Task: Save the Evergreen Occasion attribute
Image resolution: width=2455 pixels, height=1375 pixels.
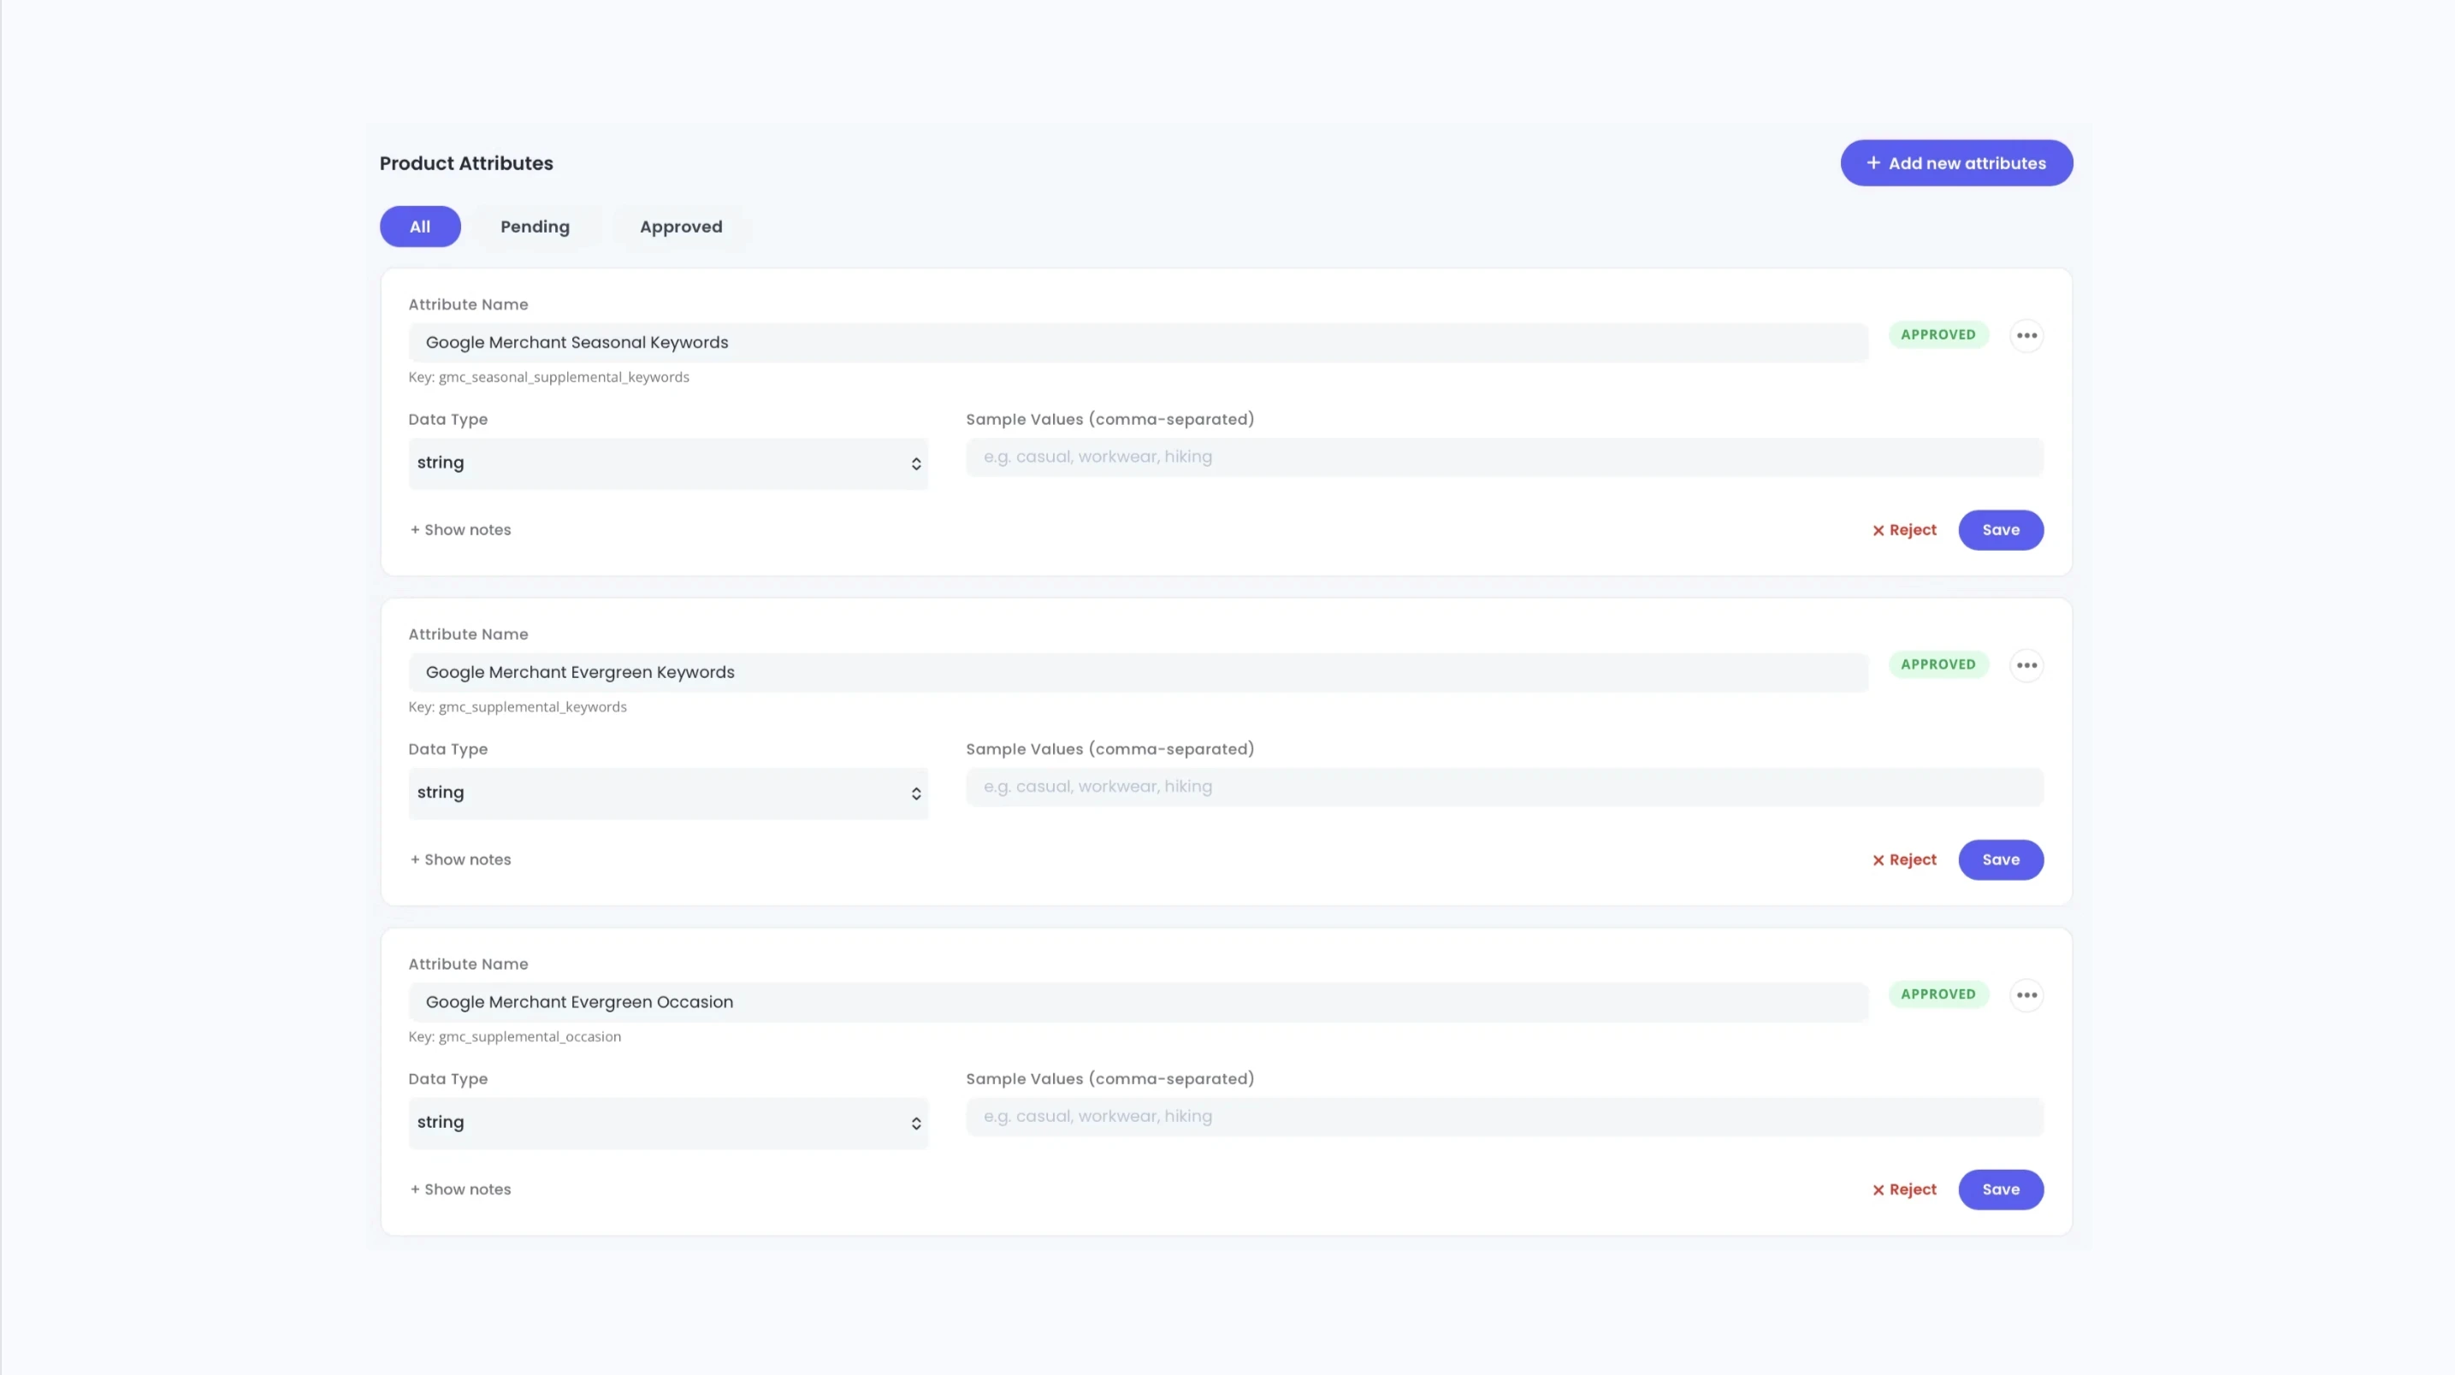Action: click(x=2001, y=1189)
